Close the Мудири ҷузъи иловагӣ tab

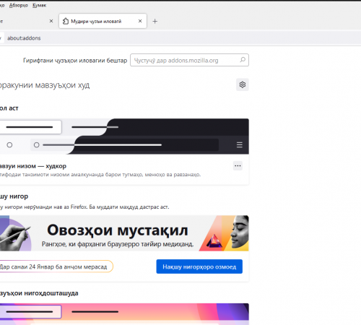point(140,21)
